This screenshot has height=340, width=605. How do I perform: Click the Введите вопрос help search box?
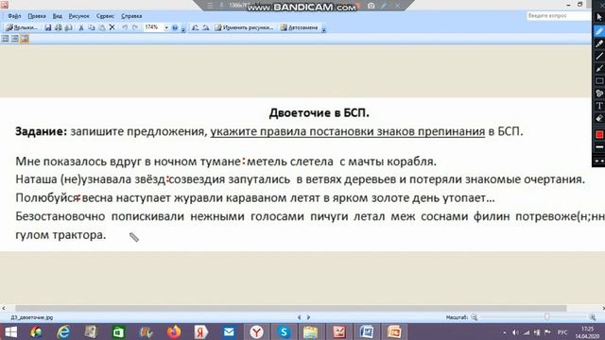(559, 16)
